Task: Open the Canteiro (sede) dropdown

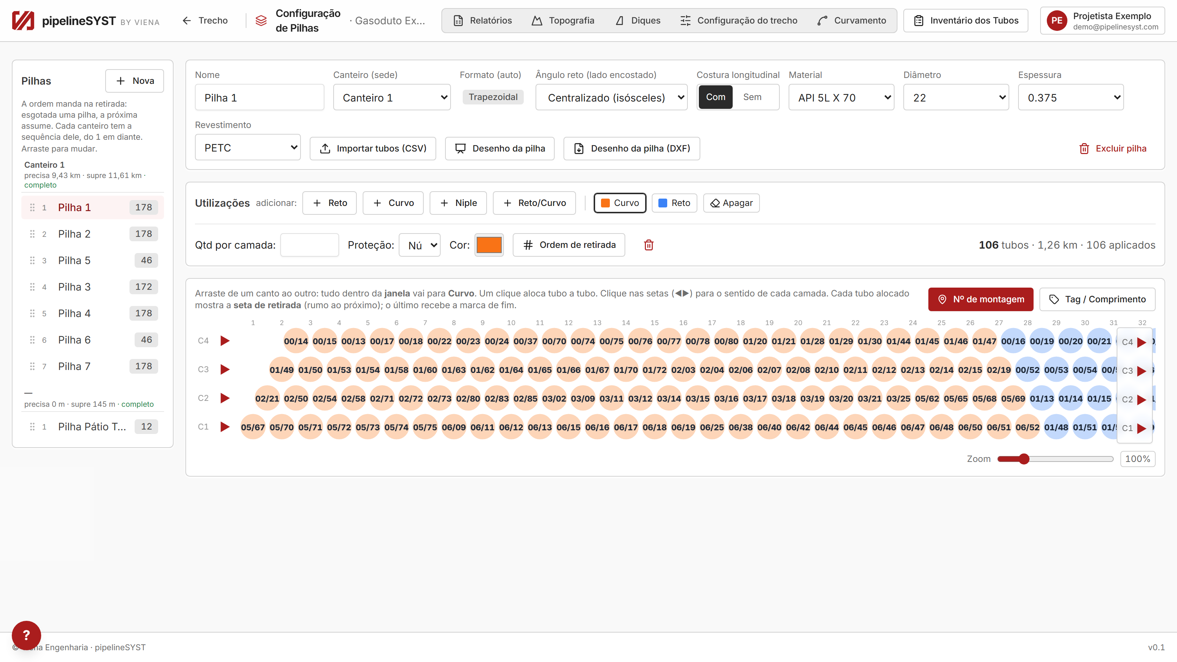Action: click(392, 97)
